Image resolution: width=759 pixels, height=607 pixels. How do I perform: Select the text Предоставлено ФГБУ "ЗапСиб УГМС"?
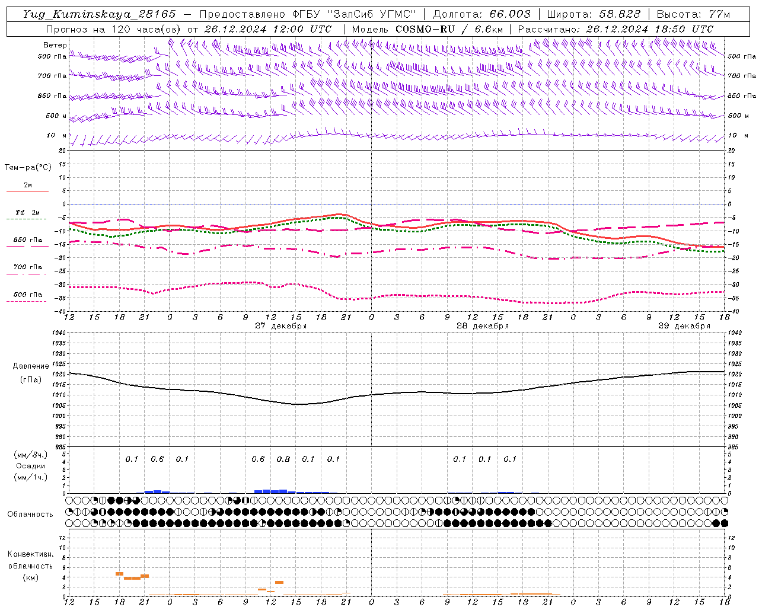(x=308, y=14)
